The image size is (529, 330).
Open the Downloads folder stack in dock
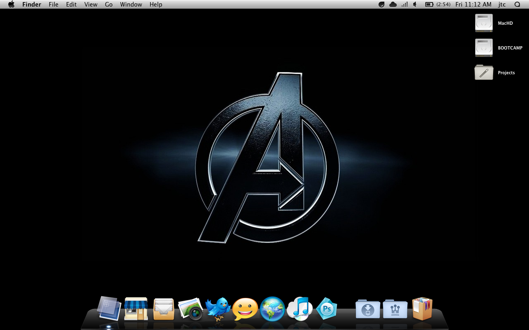[x=368, y=309]
